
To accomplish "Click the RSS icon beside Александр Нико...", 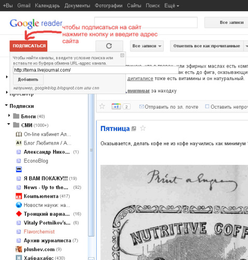I will pyautogui.click(x=19, y=152).
